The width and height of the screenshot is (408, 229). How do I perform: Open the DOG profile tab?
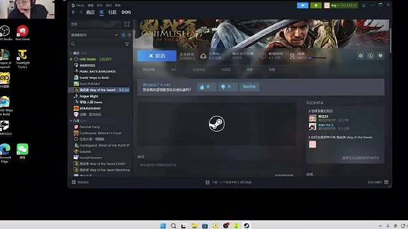[126, 12]
